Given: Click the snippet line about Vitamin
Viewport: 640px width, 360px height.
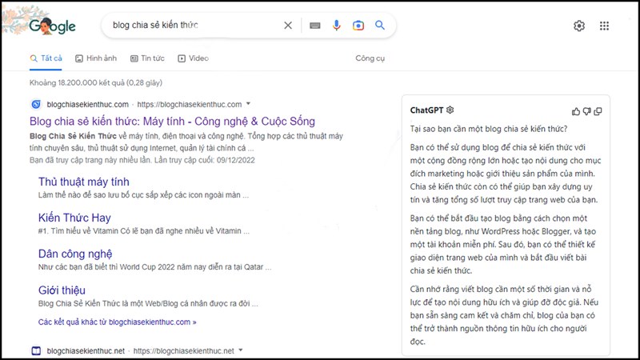Looking at the screenshot, I should pos(144,231).
